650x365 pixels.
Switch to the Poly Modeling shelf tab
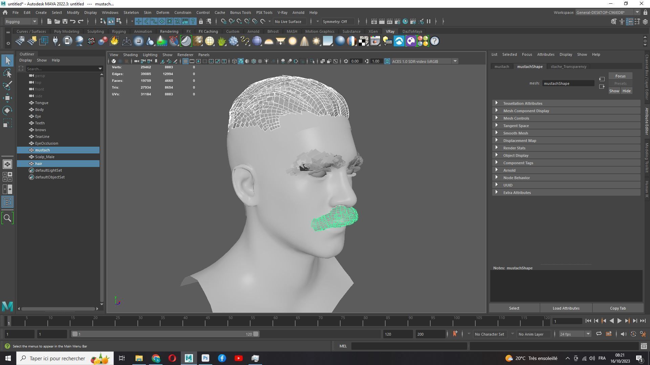66,31
